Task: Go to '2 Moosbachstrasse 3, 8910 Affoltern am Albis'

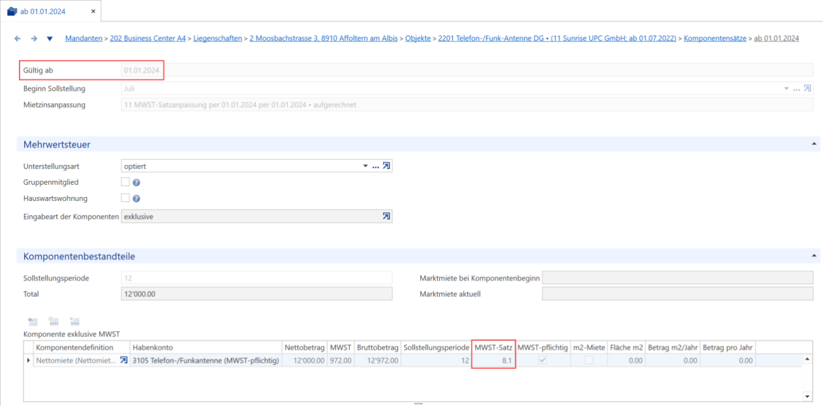Action: point(324,39)
